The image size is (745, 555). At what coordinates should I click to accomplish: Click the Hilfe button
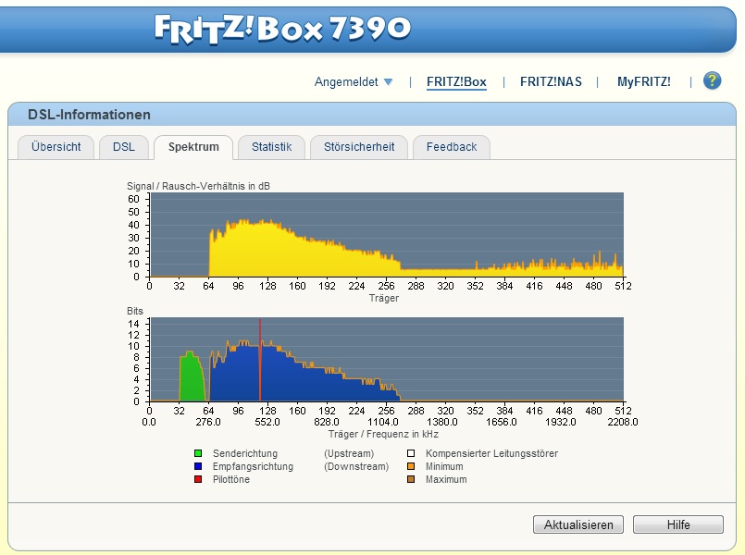tap(678, 524)
